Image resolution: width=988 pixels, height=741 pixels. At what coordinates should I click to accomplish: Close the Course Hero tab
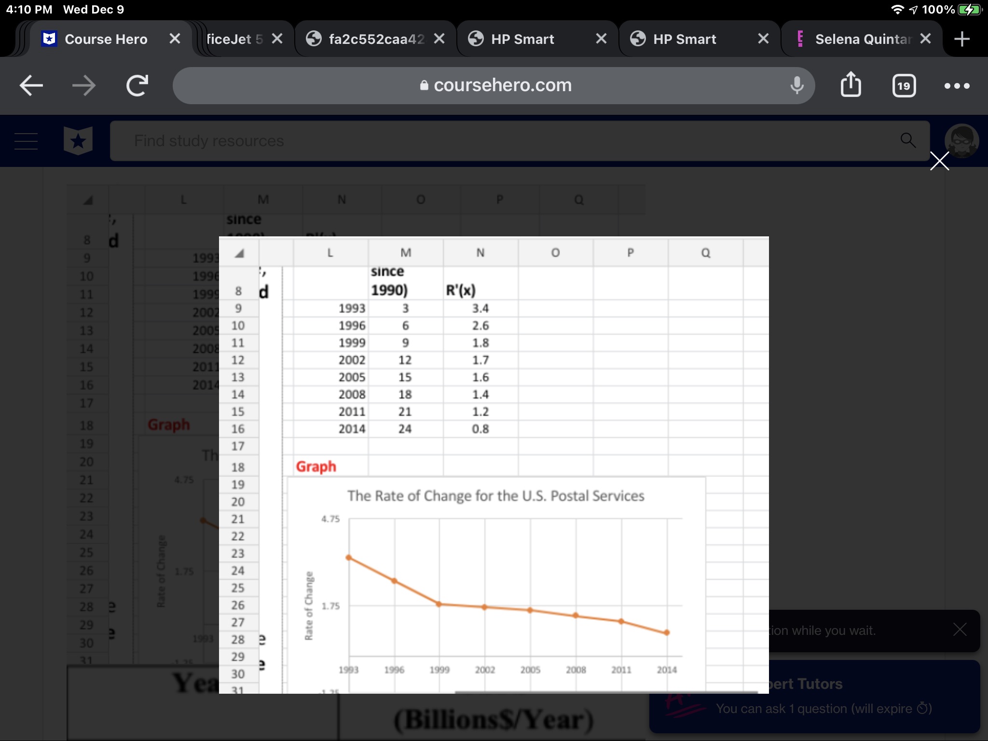pos(175,39)
